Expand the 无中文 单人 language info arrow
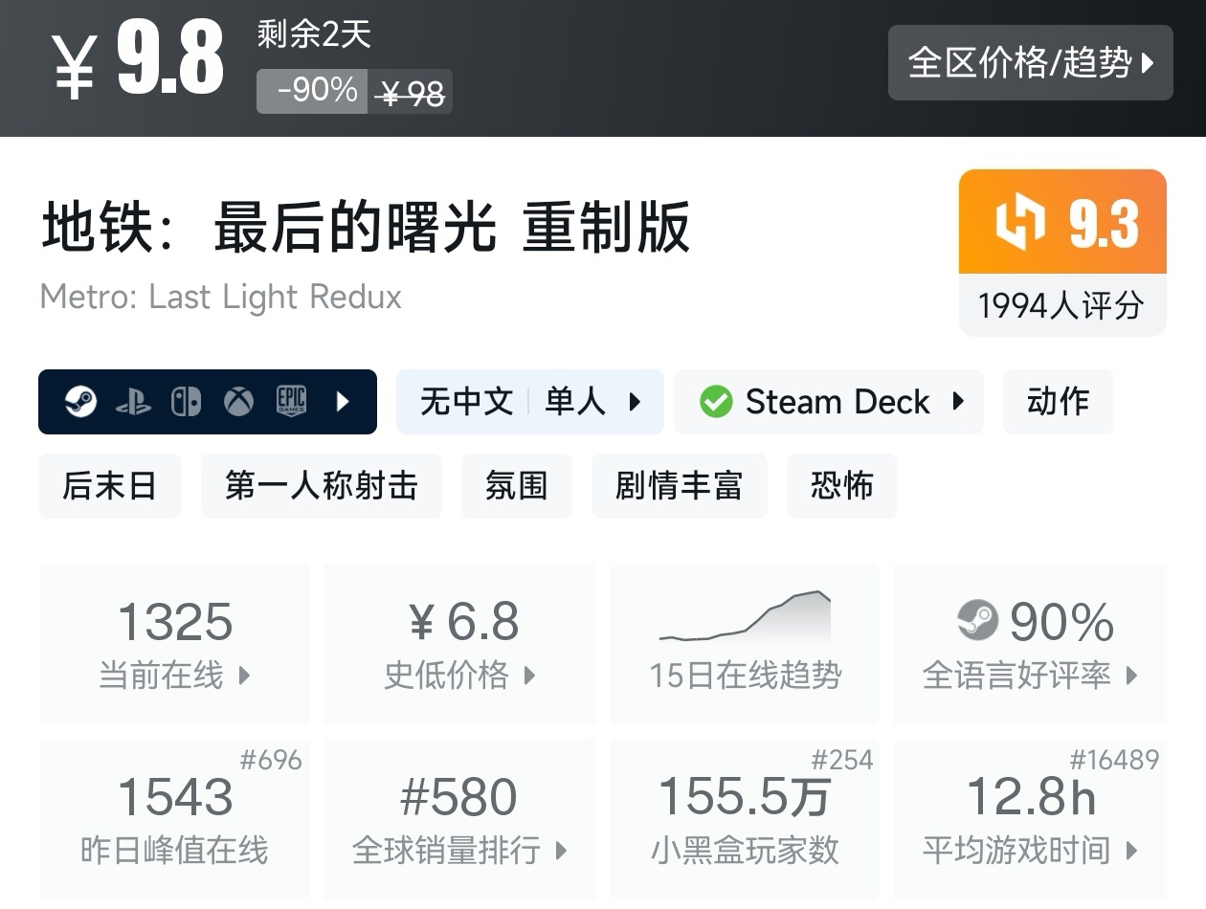 click(635, 402)
